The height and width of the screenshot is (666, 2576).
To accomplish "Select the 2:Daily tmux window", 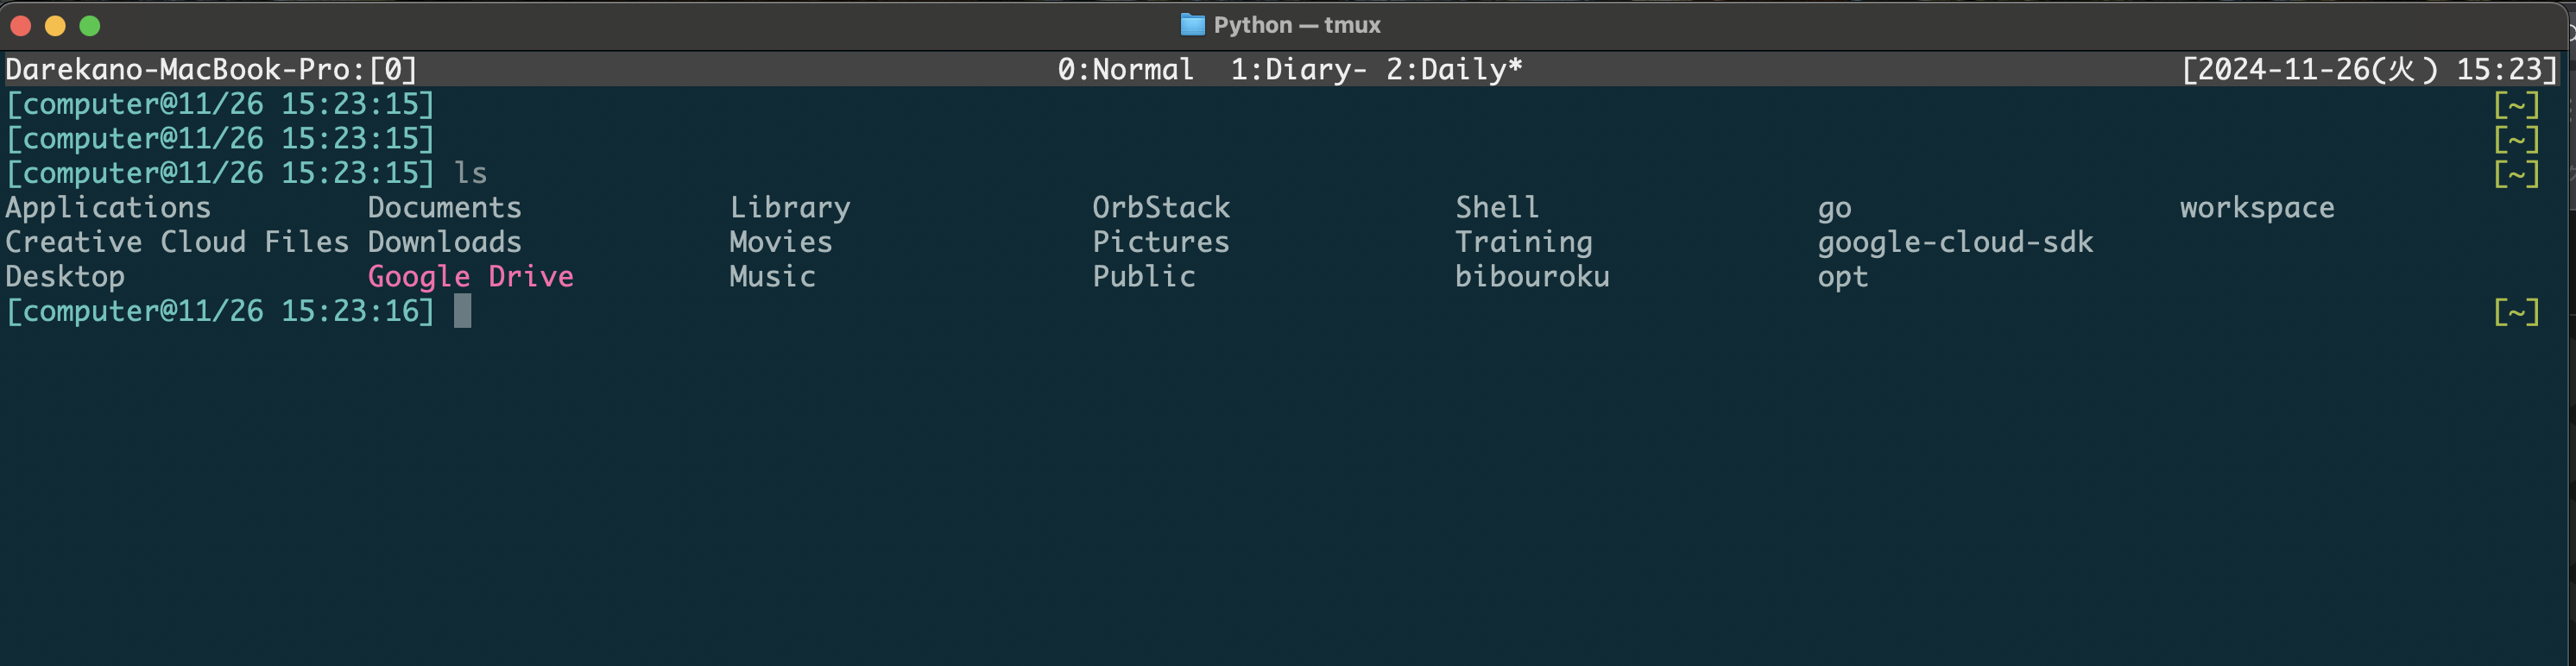I will pos(1453,69).
